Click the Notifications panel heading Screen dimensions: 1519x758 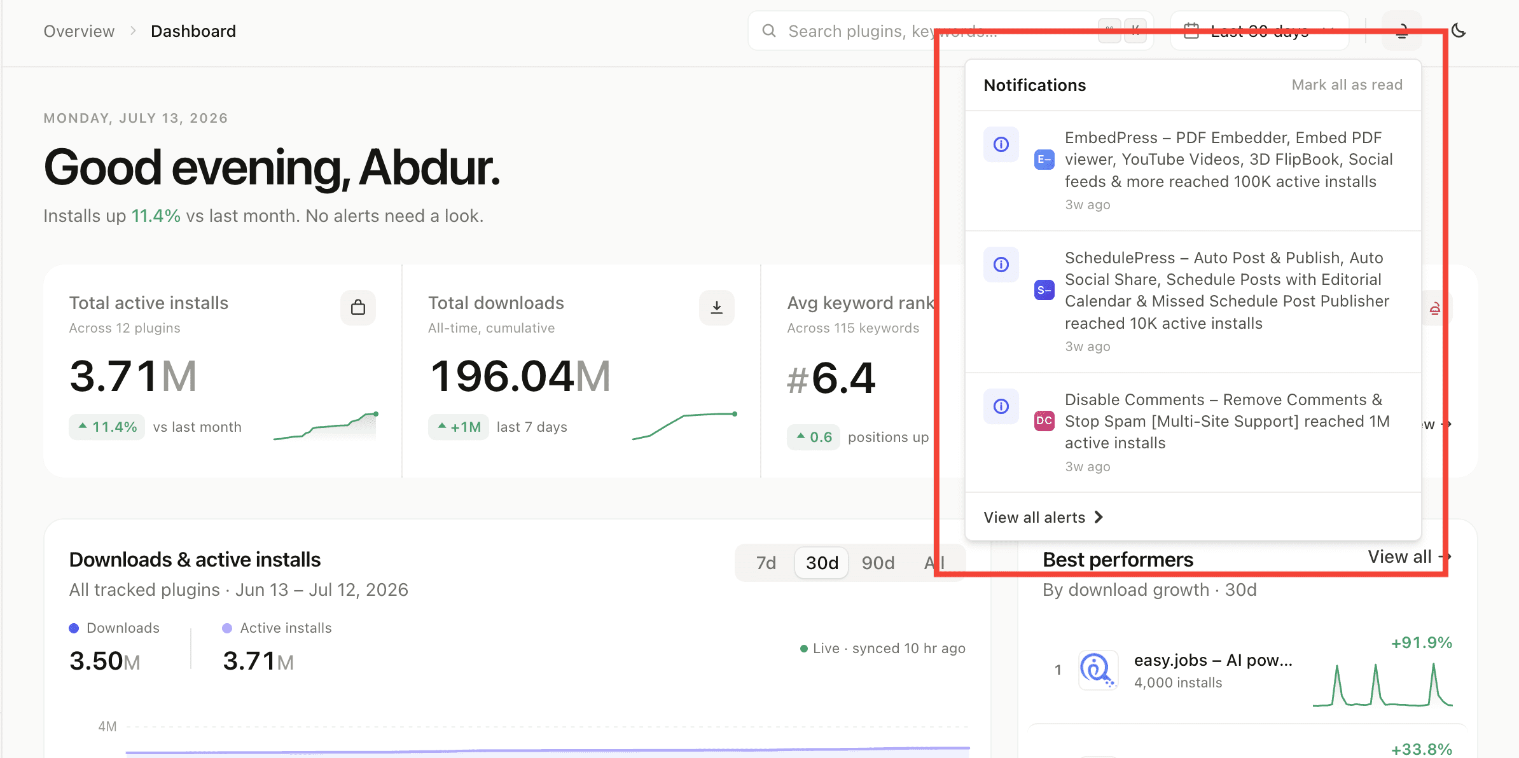pyautogui.click(x=1035, y=85)
